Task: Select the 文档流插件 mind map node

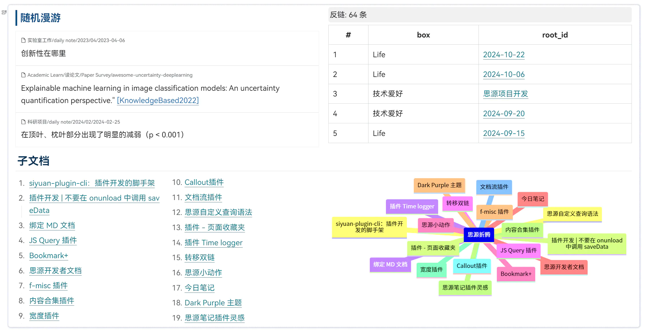Action: [494, 187]
